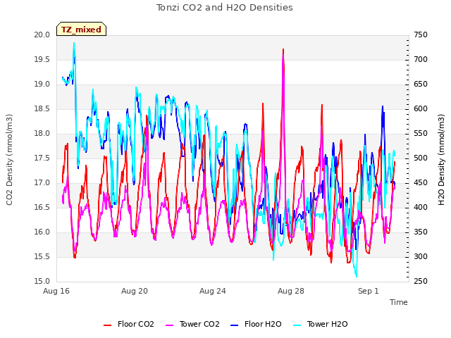Screen dimensions: 451x338
Task: Click the 18.5 left axis tick value
Action: [x=42, y=109]
